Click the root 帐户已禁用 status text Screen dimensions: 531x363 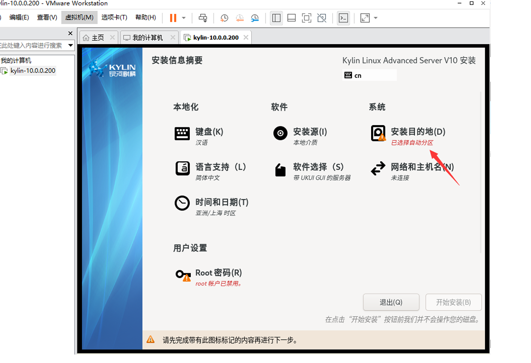click(x=219, y=283)
